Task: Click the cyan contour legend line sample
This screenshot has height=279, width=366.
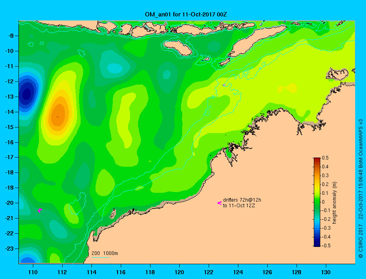Action: (100, 257)
